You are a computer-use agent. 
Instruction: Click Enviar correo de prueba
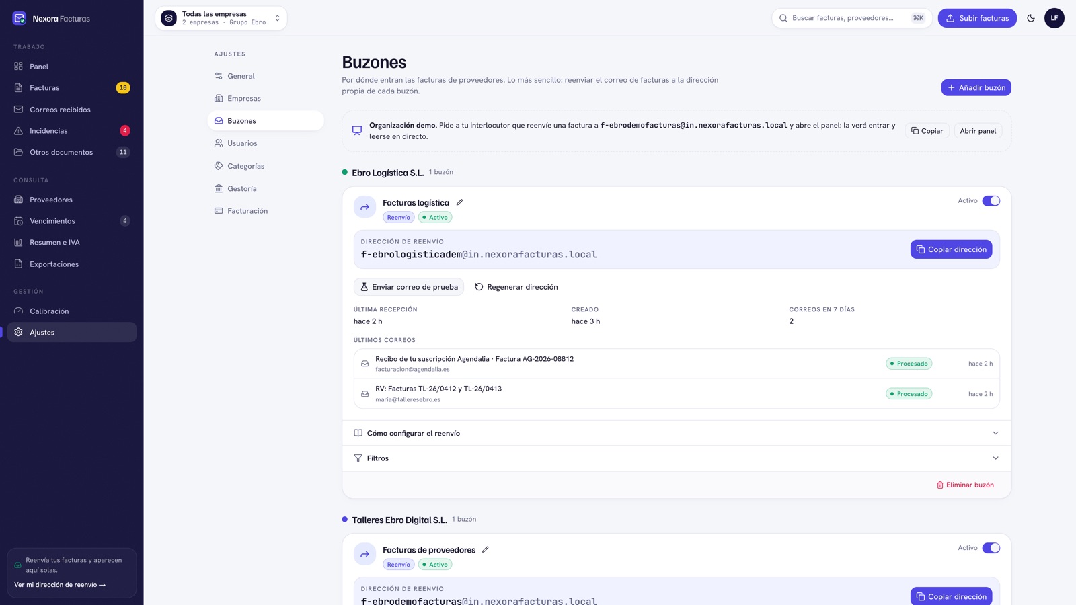(409, 287)
